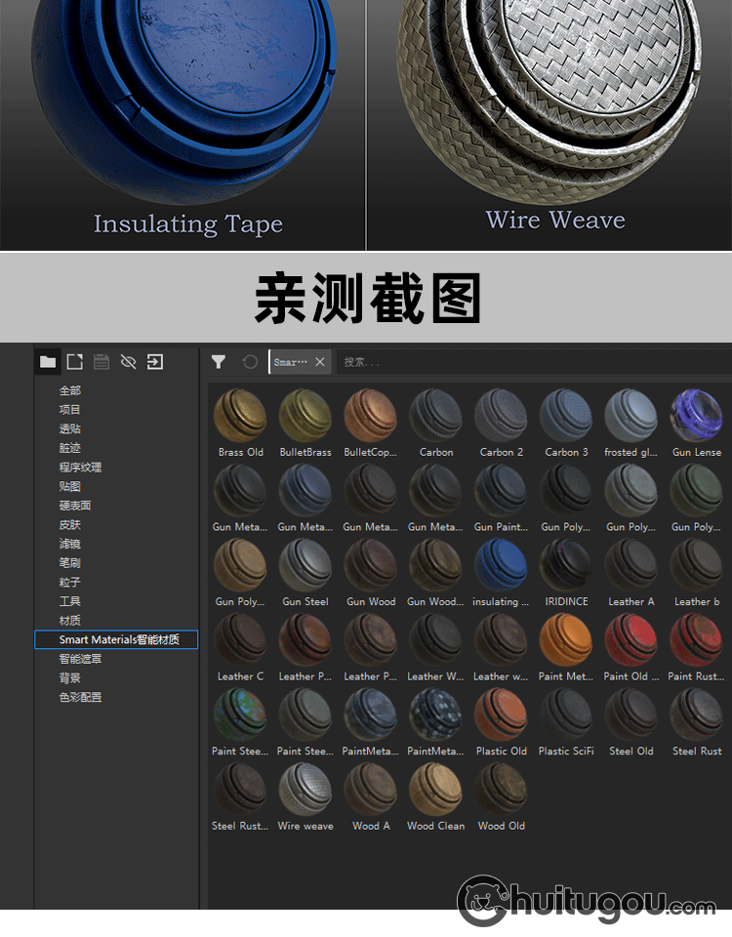Choose the IRIDINCE smart material
Viewport: 732px width, 937px height.
coord(566,565)
